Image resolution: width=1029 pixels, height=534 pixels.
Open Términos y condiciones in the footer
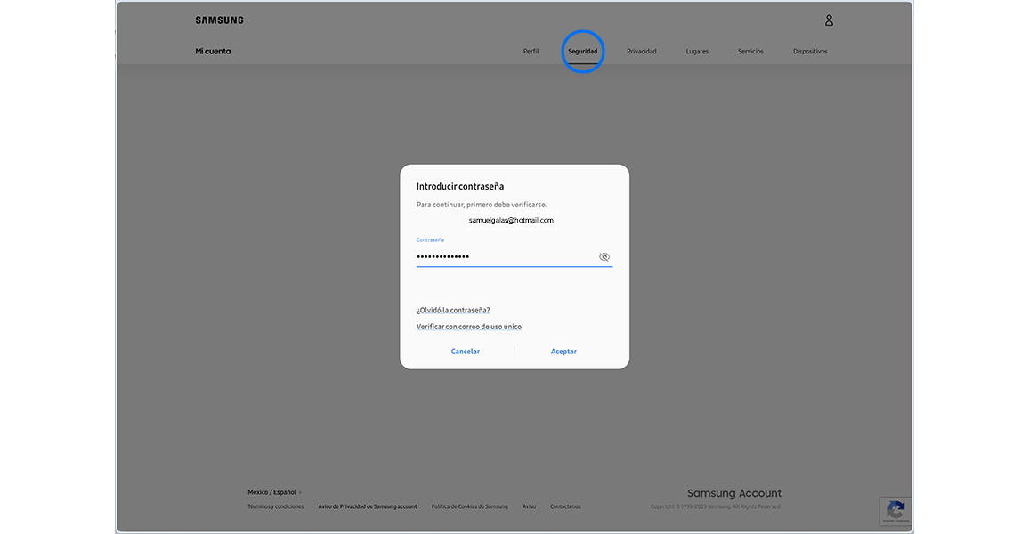click(276, 506)
